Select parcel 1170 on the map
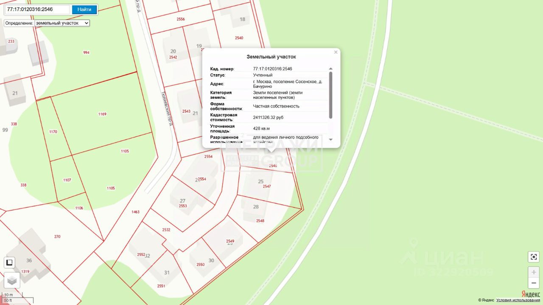 click(53, 132)
